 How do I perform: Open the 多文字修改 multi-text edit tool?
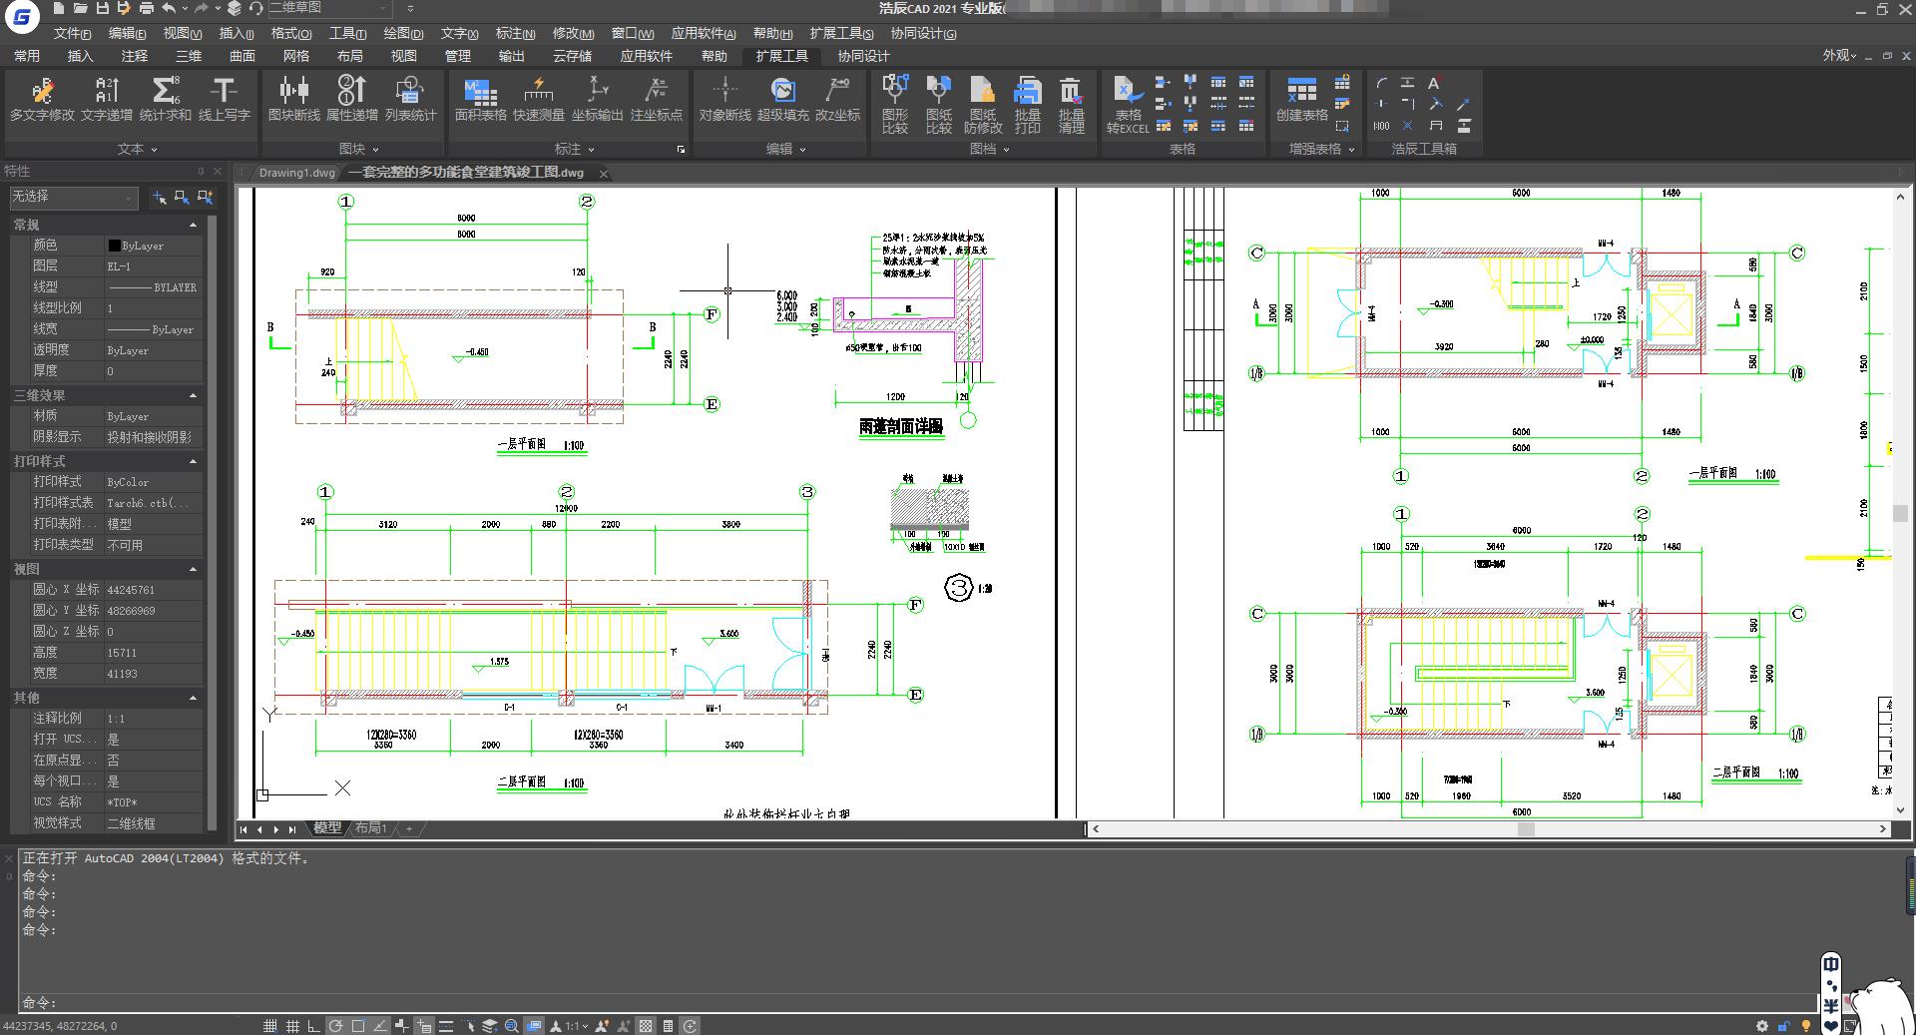pyautogui.click(x=42, y=99)
